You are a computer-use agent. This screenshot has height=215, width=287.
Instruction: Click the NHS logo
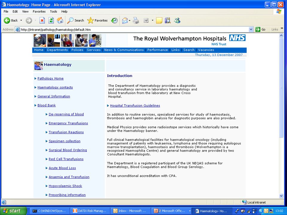coord(237,38)
